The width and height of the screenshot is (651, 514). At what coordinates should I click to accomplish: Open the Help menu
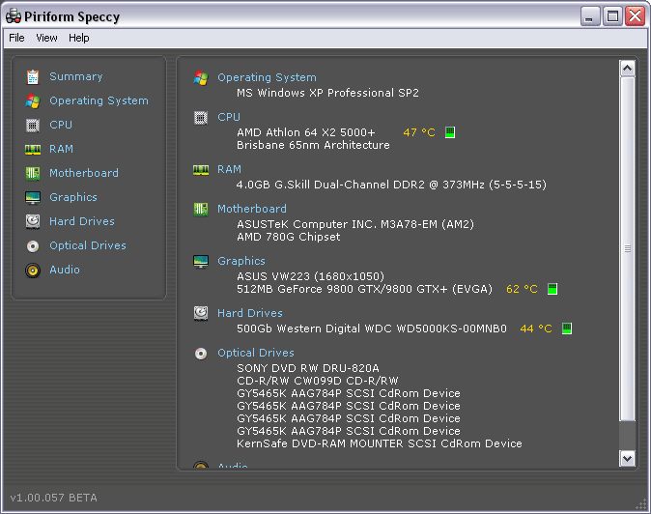(79, 38)
